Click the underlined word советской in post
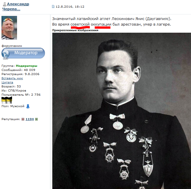Screen dimensions: 191x189 pos(80,24)
